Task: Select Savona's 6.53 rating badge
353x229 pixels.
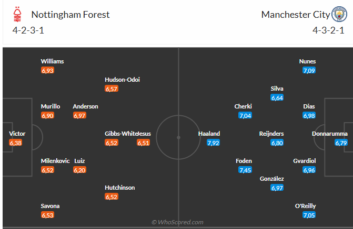Action: [x=48, y=215]
